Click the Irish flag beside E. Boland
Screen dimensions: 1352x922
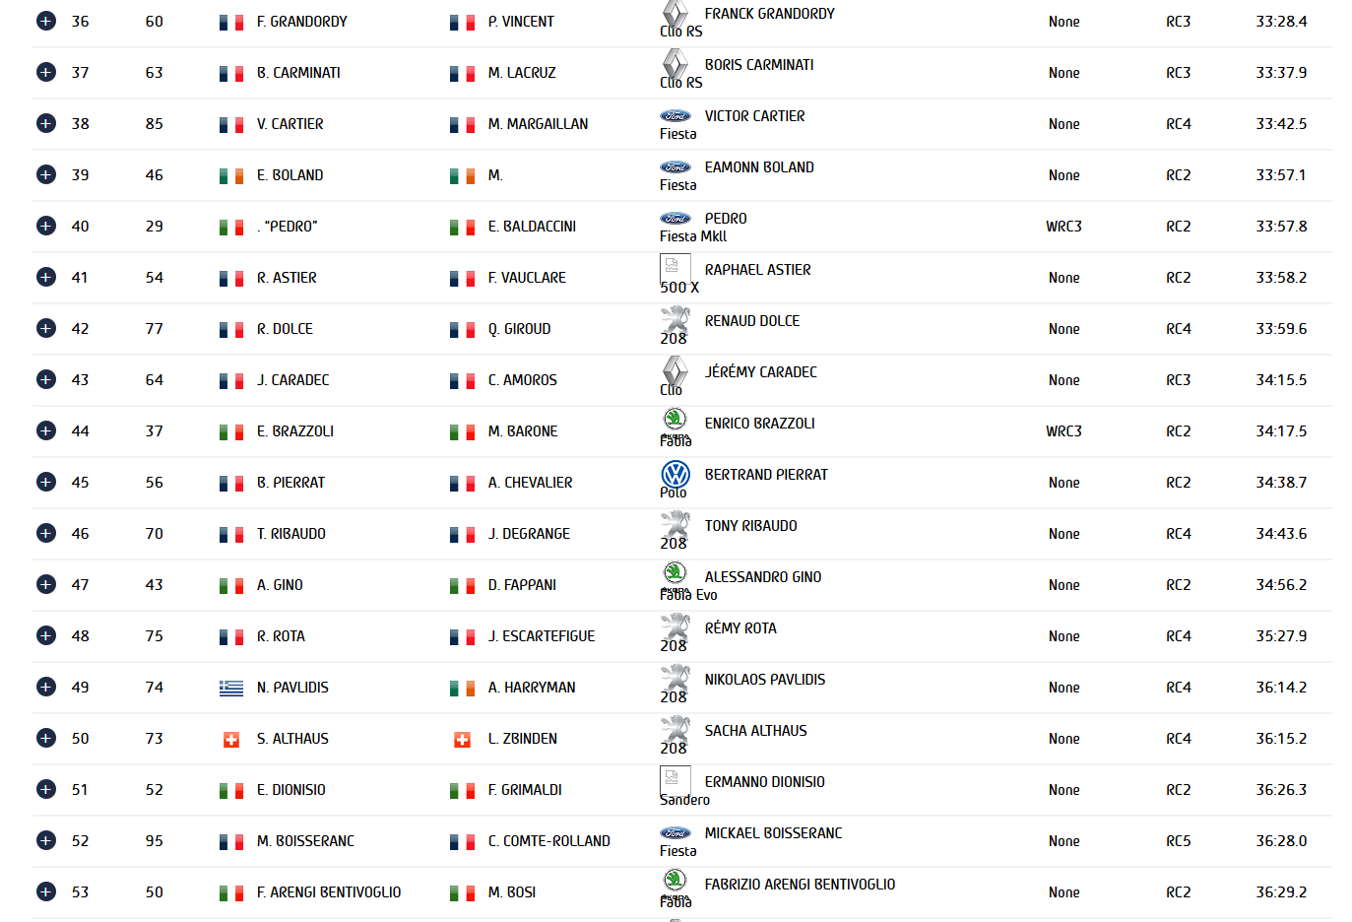pyautogui.click(x=231, y=175)
